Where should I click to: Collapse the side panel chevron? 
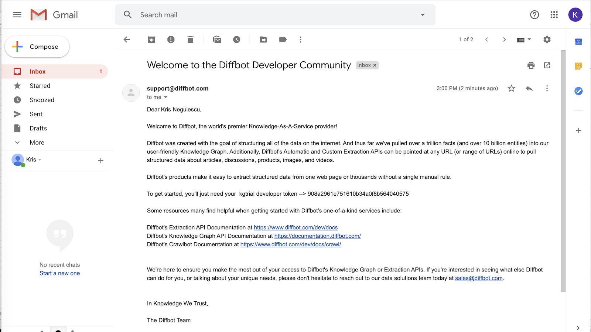click(578, 328)
